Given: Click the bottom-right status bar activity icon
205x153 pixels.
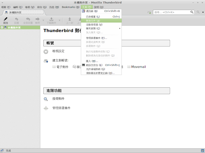Looking at the screenshot, I should pyautogui.click(x=202, y=151).
